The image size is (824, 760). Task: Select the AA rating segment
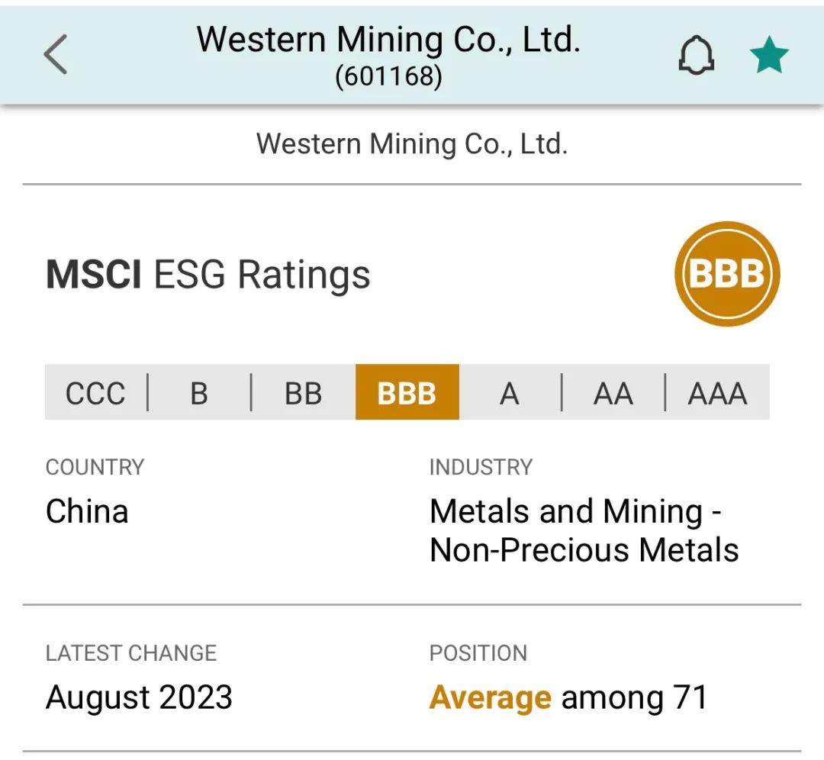tap(613, 392)
